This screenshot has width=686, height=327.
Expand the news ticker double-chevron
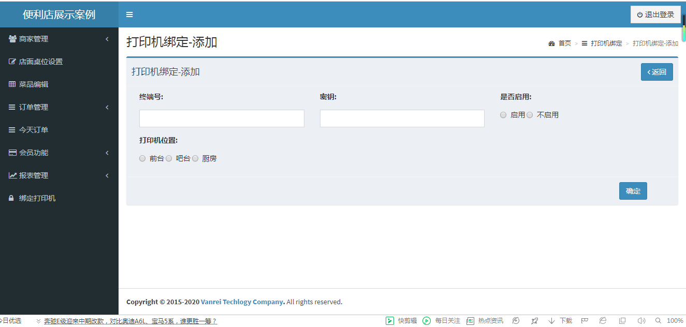pos(38,321)
